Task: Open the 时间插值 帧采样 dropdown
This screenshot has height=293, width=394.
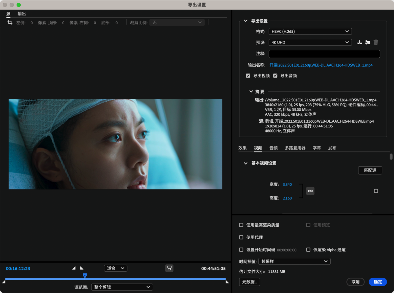Action: (x=294, y=261)
